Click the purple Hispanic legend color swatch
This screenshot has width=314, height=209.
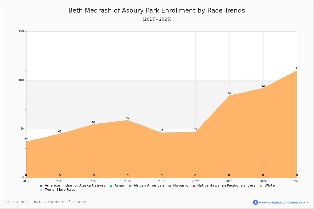point(170,186)
